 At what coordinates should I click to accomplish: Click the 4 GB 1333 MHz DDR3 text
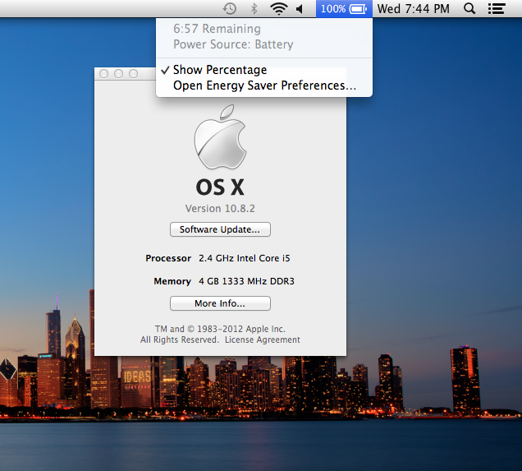[246, 281]
